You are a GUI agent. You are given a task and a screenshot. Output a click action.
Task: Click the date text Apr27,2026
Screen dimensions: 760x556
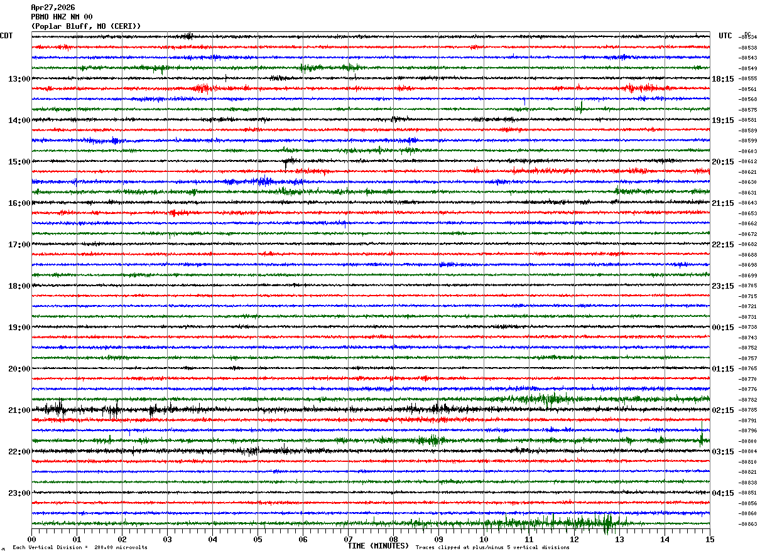click(53, 8)
